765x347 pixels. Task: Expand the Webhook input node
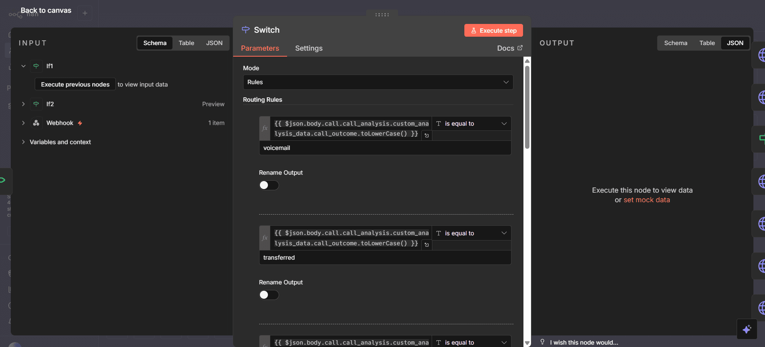23,123
